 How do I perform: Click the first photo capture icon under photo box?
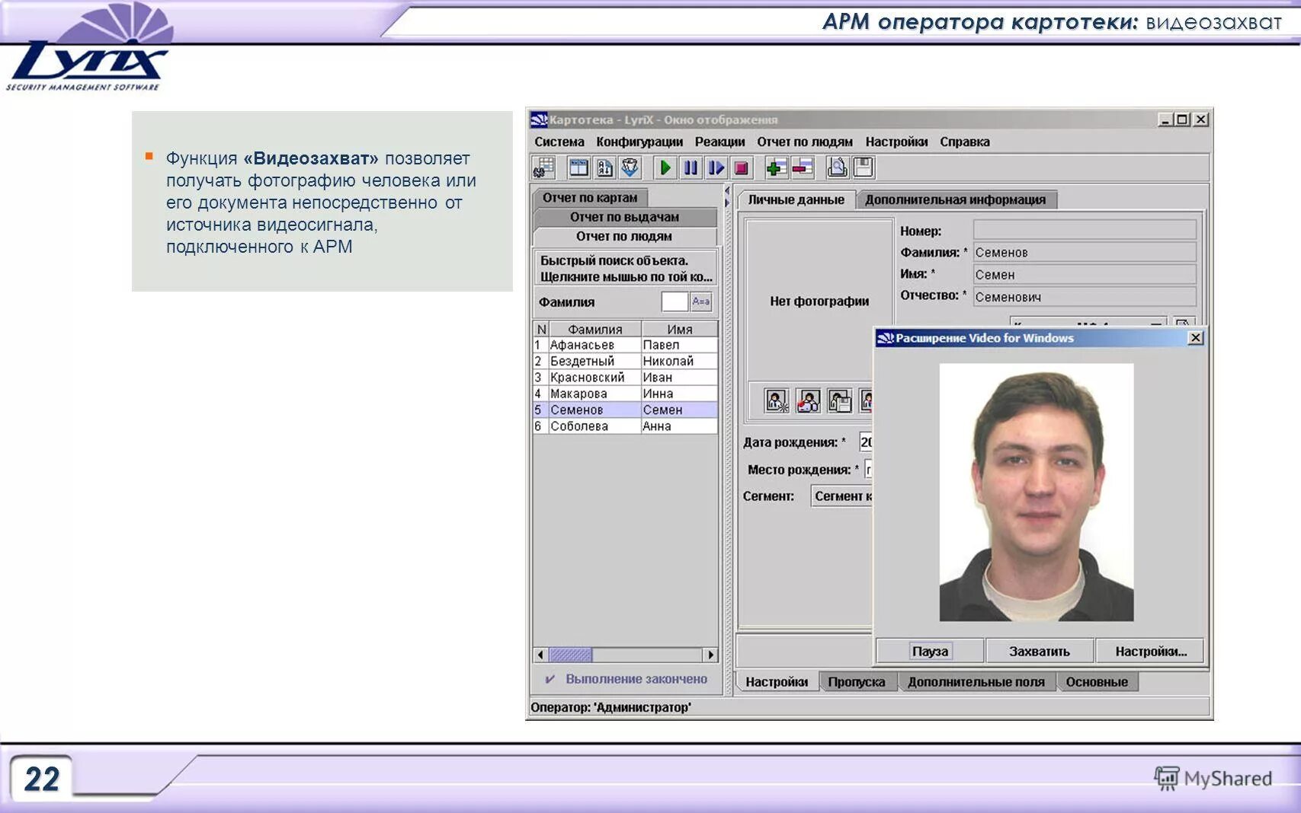(x=777, y=400)
